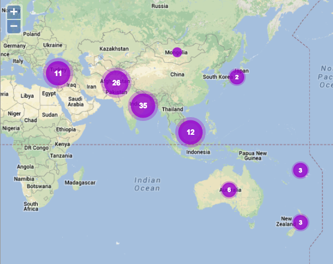The width and height of the screenshot is (333, 264).
Task: Open the Pacific cluster showing 3 east of Australia
Action: click(300, 170)
